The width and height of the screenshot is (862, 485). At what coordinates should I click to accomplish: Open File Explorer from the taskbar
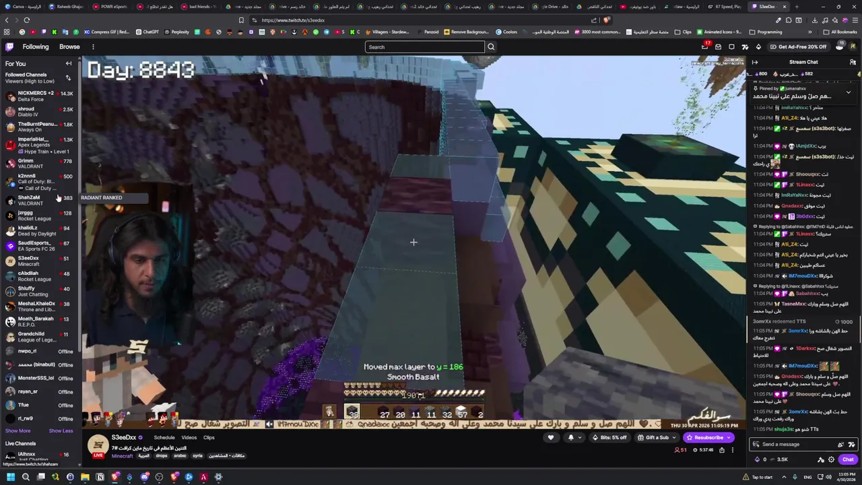click(x=85, y=477)
